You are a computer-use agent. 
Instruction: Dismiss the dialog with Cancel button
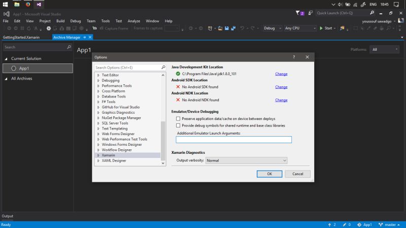[x=297, y=174]
